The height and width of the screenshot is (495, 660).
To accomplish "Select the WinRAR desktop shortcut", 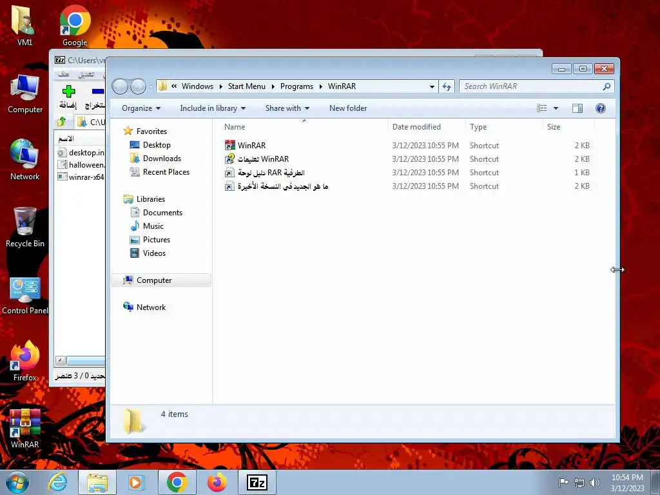I will 25,429.
